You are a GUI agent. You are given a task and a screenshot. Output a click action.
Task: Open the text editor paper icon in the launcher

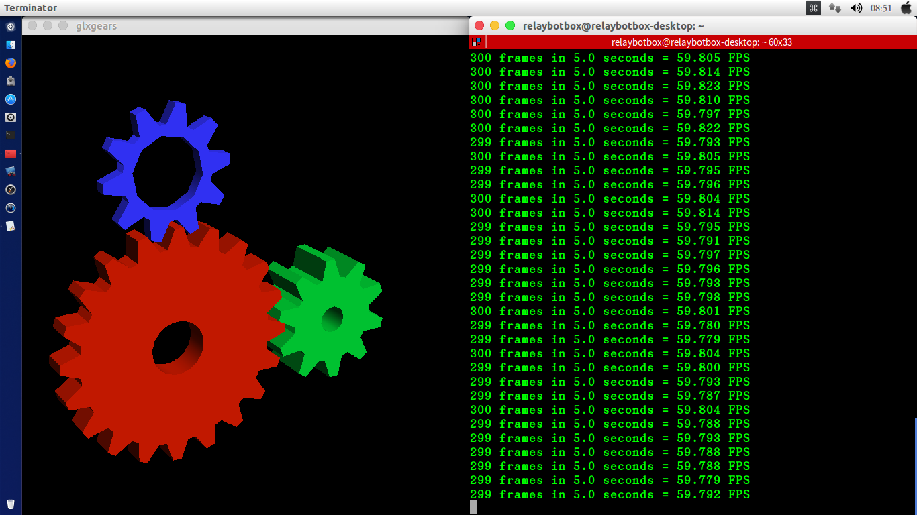coord(11,226)
